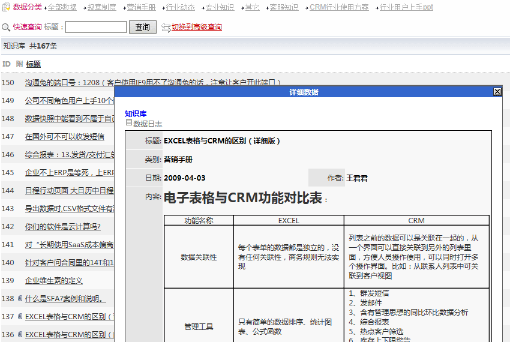Open row 137 entry EXCEL表格与CRM的区别
Viewport: 510px width, 342px height.
[69, 316]
